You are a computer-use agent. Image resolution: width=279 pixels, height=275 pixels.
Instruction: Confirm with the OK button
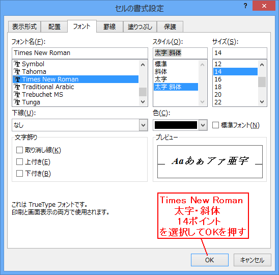tap(210, 260)
